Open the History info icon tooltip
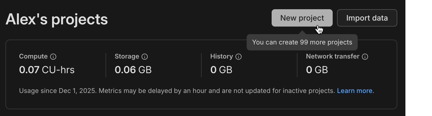Viewport: 432px width, 116px height. 239,57
